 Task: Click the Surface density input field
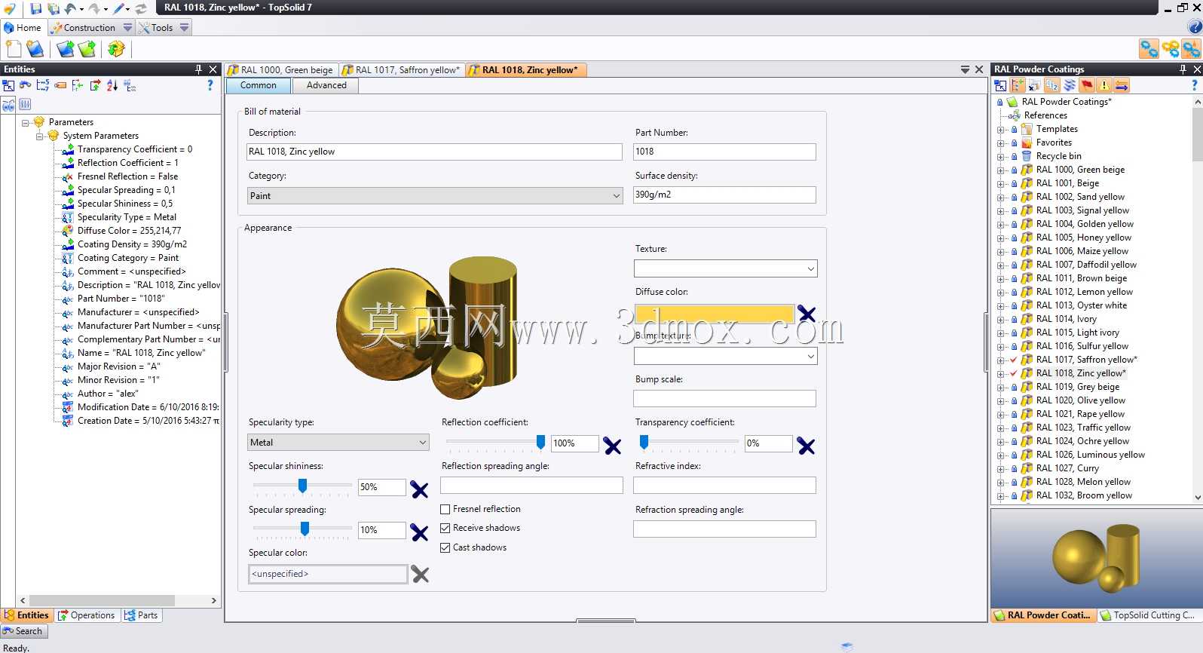724,195
